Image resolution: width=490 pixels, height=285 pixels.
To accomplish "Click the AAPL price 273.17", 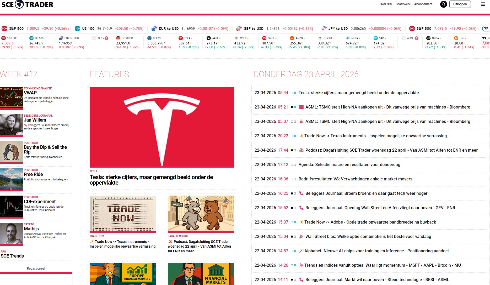I will pyautogui.click(x=212, y=43).
